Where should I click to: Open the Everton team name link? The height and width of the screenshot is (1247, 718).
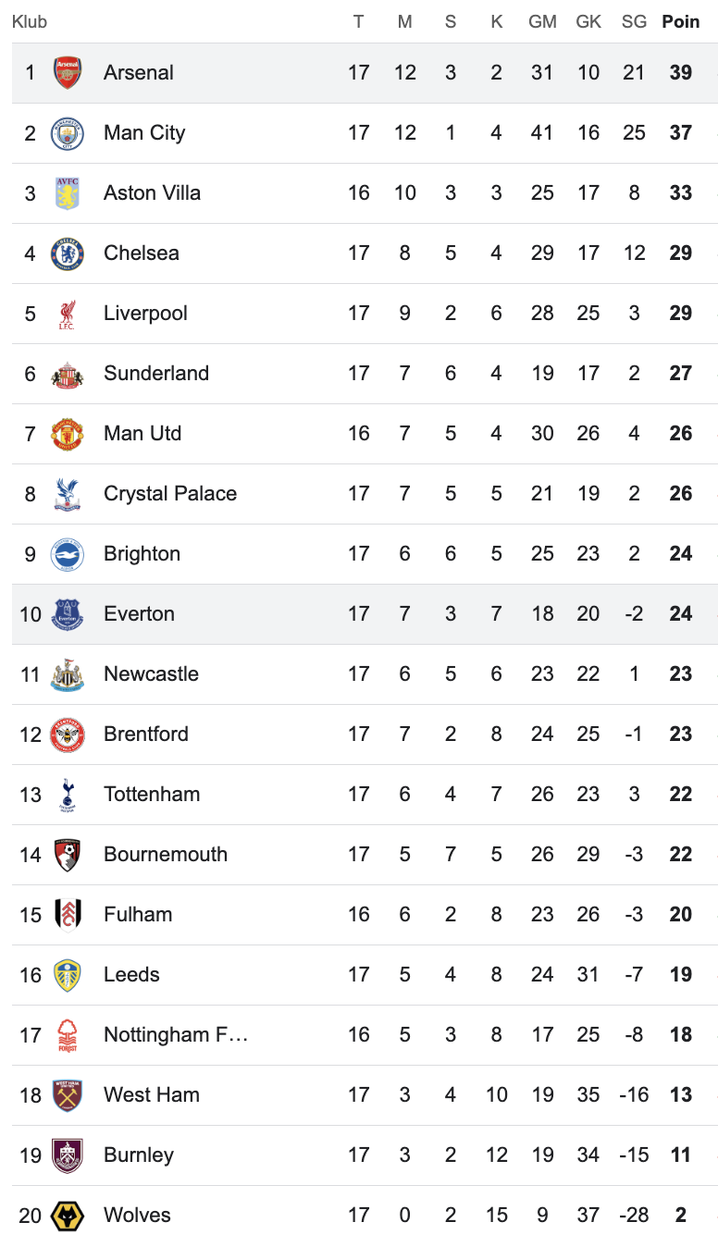[x=139, y=614]
